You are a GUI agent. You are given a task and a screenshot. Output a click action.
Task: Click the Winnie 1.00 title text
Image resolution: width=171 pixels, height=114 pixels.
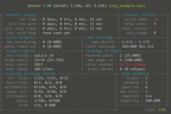[x=39, y=6]
